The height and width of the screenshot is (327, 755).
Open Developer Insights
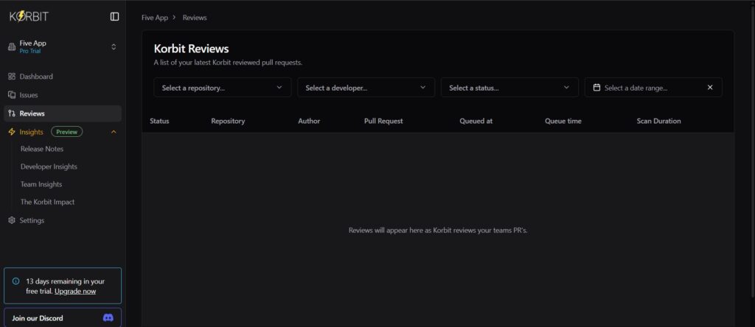tap(49, 167)
